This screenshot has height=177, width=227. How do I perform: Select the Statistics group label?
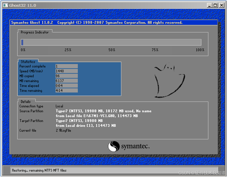[28, 62]
